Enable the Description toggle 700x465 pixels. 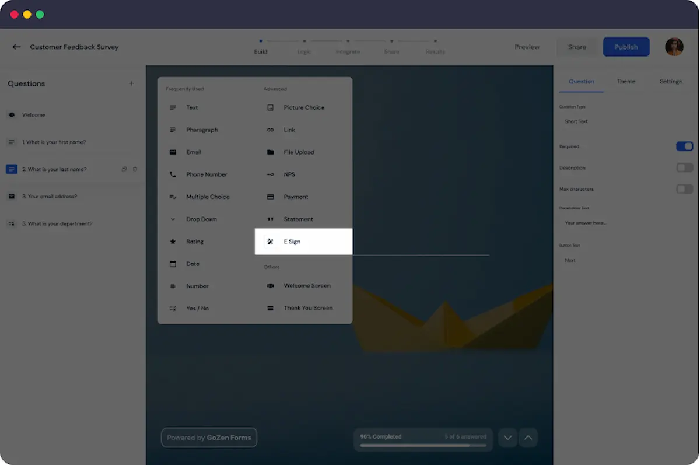(684, 168)
